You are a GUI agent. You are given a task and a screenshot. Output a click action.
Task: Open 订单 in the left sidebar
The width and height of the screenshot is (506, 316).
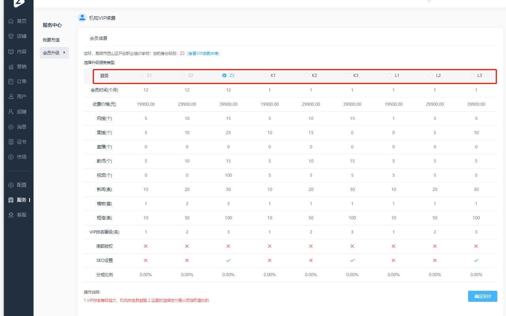22,82
